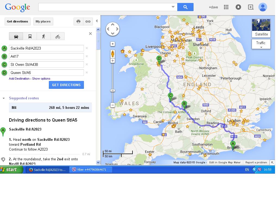278x208 pixels.
Task: Click the pan control on the map
Action: coord(113,29)
